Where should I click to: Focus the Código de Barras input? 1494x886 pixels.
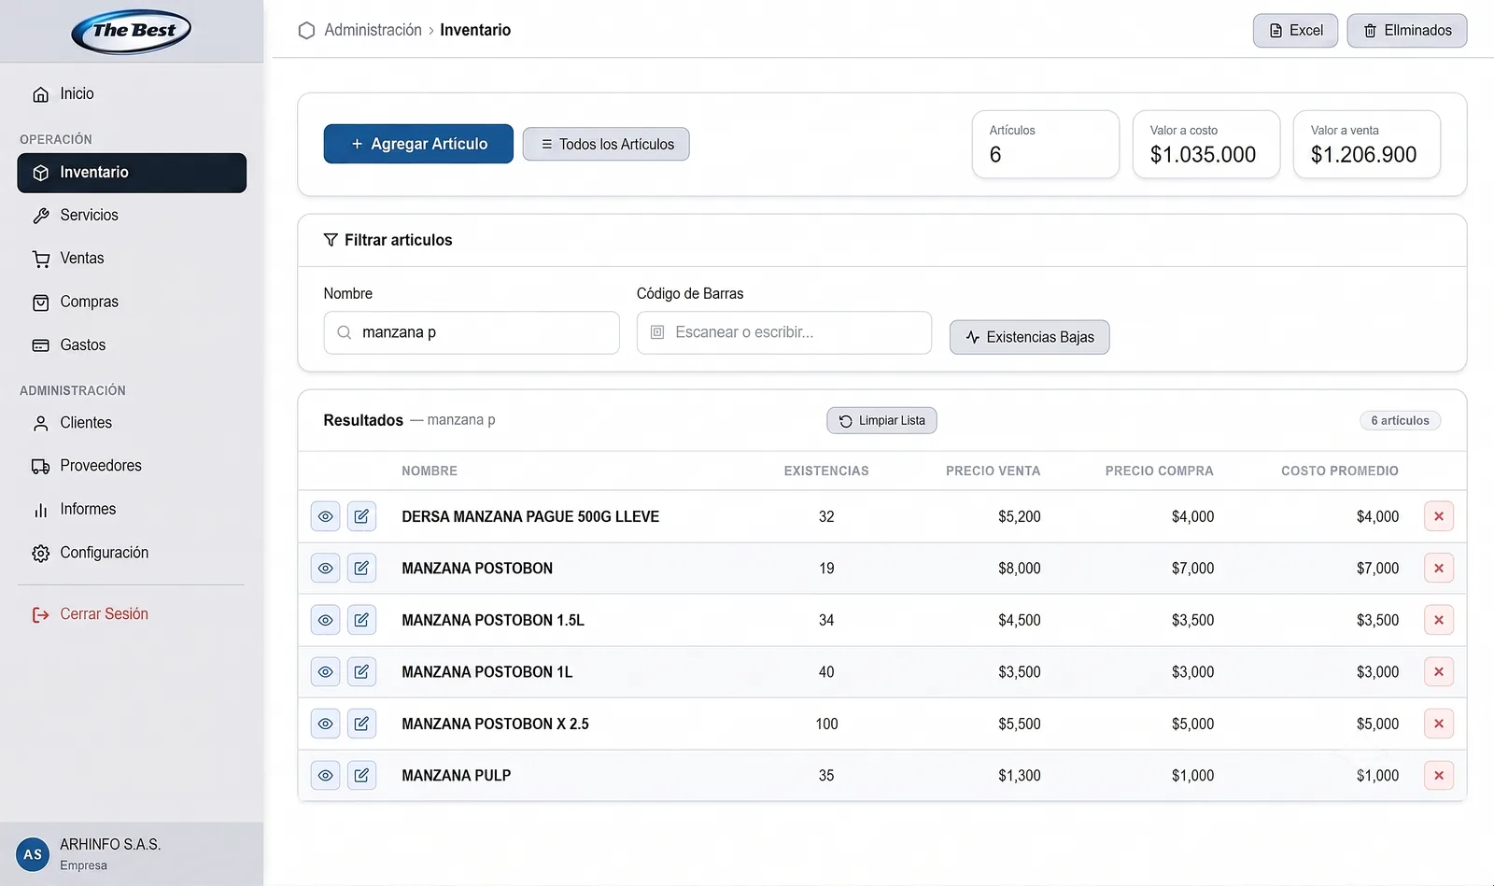coord(784,332)
